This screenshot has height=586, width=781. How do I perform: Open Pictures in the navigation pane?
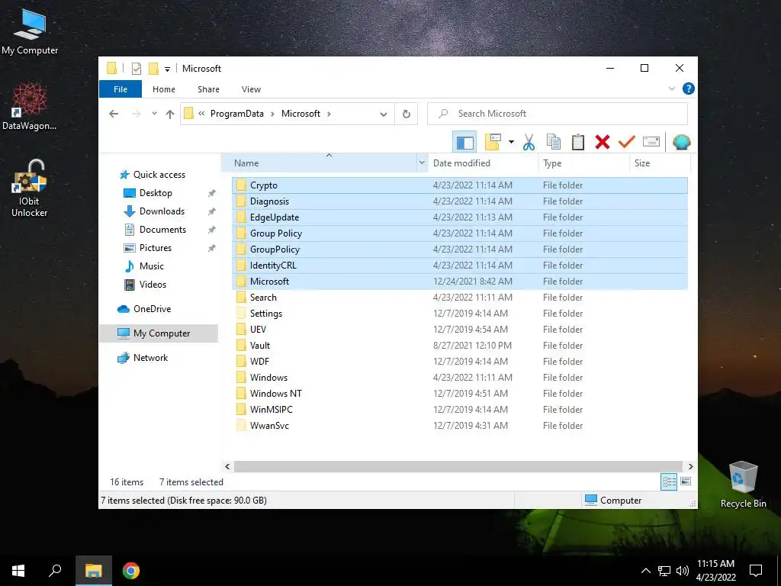(156, 248)
